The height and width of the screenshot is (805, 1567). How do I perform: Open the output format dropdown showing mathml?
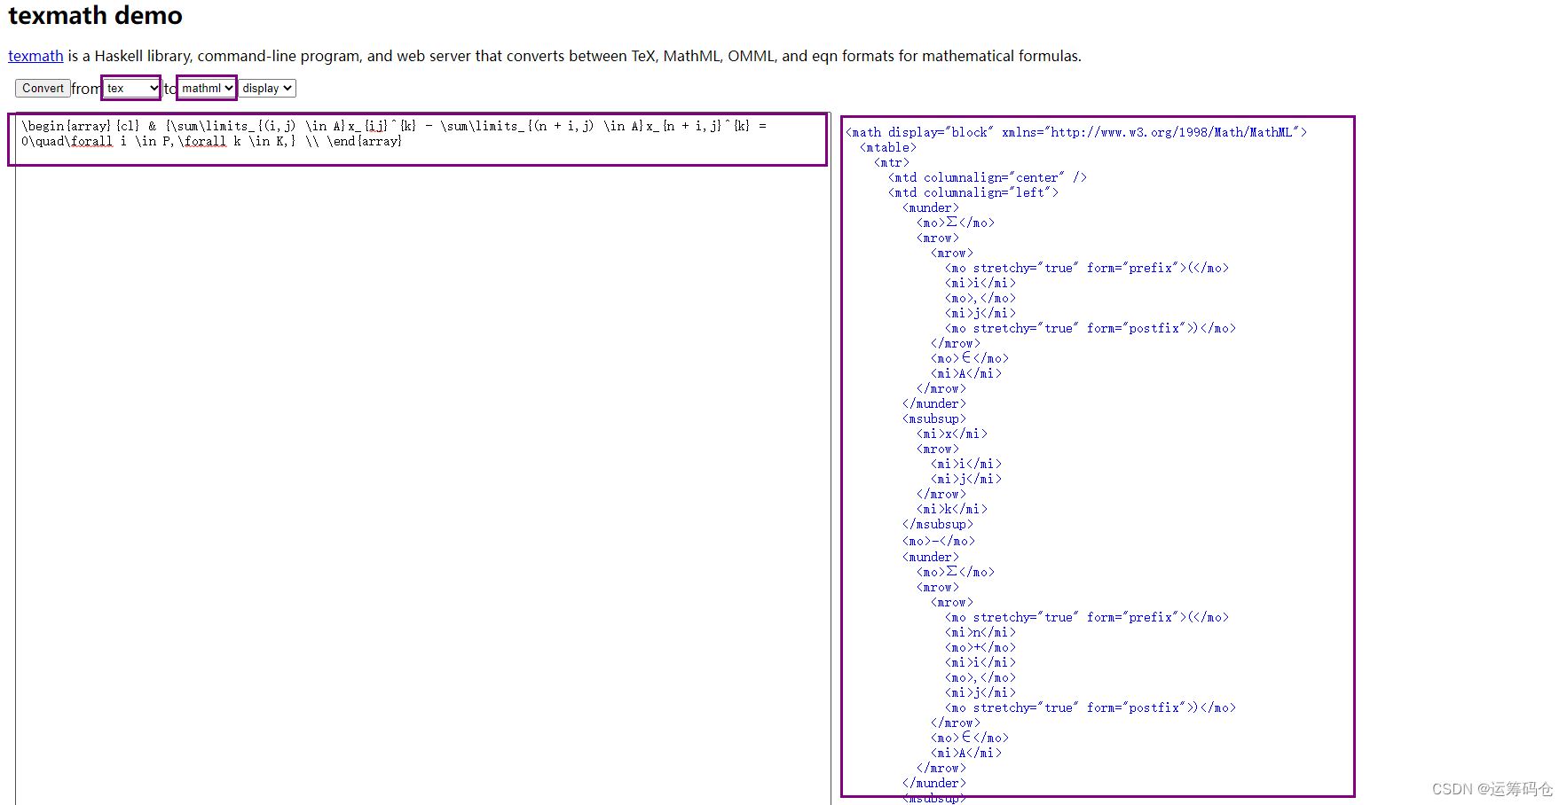click(x=205, y=88)
